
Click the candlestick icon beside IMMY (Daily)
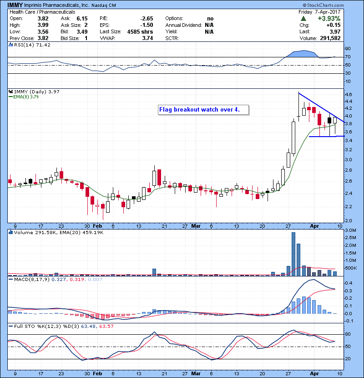[10, 92]
